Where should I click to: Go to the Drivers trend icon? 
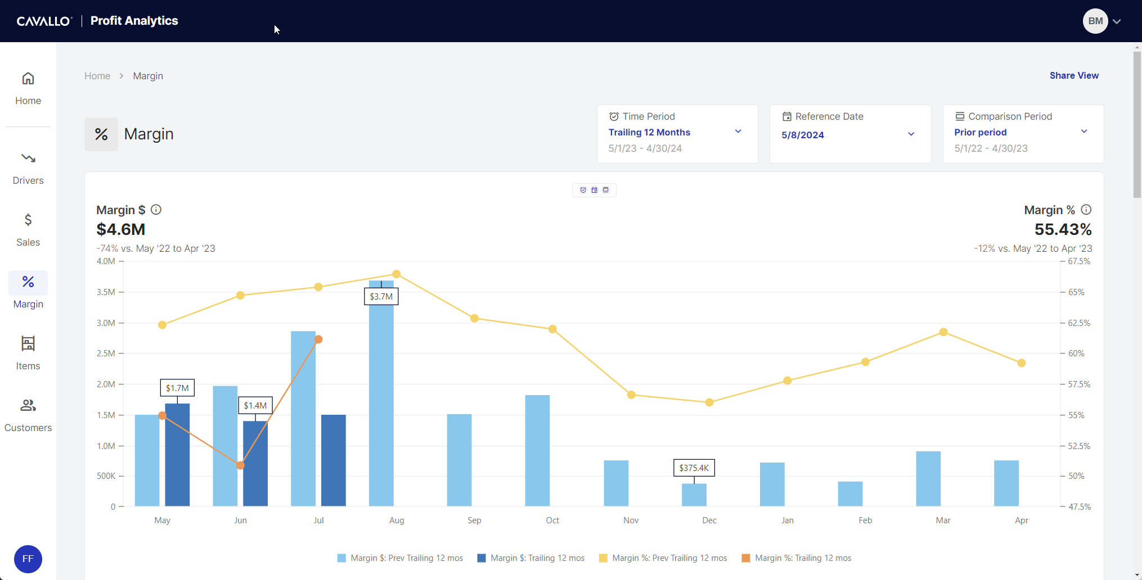pyautogui.click(x=28, y=158)
